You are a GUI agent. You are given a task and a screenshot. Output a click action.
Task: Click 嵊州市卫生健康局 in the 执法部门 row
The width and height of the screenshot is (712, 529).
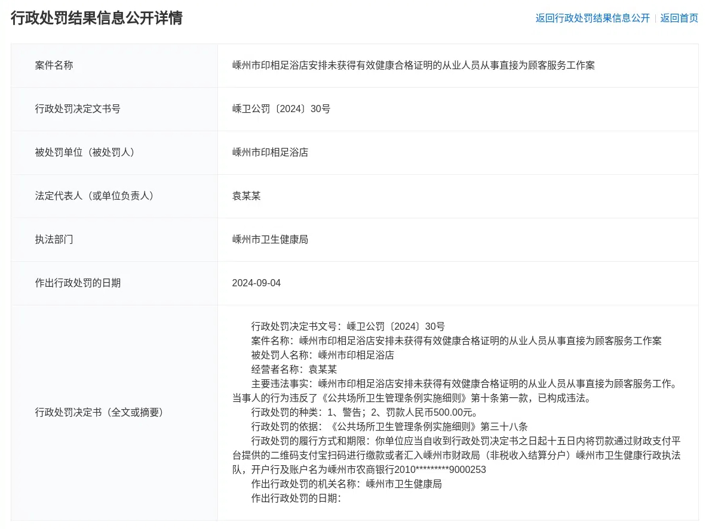270,239
